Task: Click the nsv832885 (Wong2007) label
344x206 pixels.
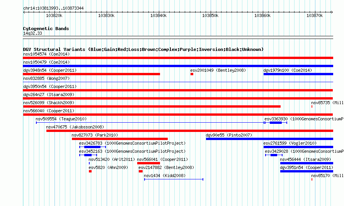Action: pos(46,78)
